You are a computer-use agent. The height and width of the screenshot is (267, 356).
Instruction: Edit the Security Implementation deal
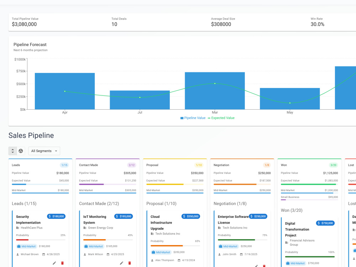point(54,263)
